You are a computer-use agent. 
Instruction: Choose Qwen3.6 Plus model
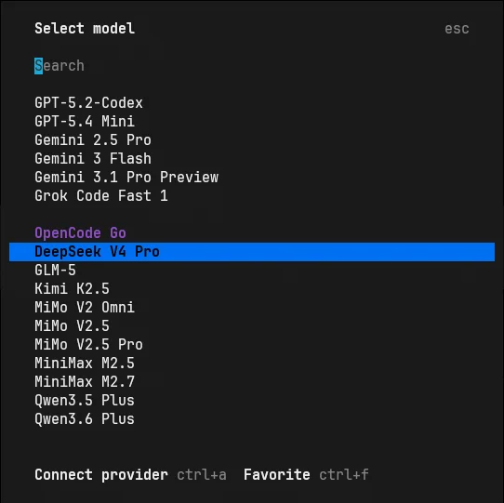[x=252, y=419]
